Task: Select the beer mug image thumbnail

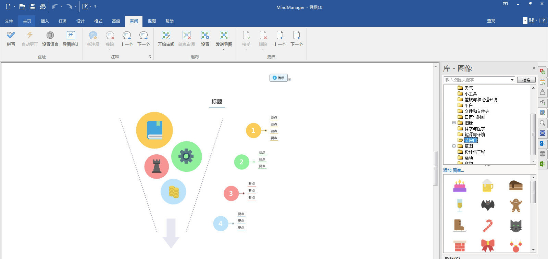Action: pos(488,186)
